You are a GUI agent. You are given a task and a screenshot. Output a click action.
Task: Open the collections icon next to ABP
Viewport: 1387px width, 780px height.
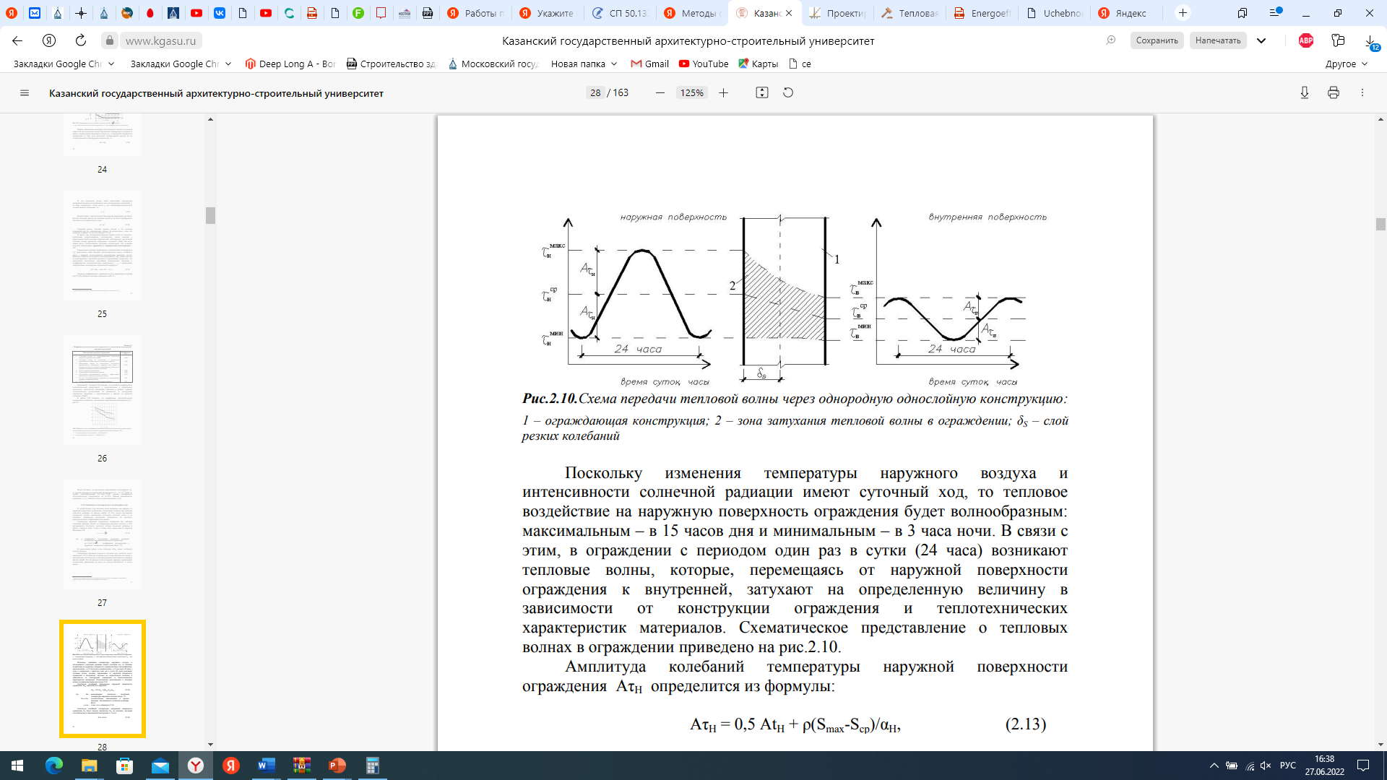tap(1338, 40)
